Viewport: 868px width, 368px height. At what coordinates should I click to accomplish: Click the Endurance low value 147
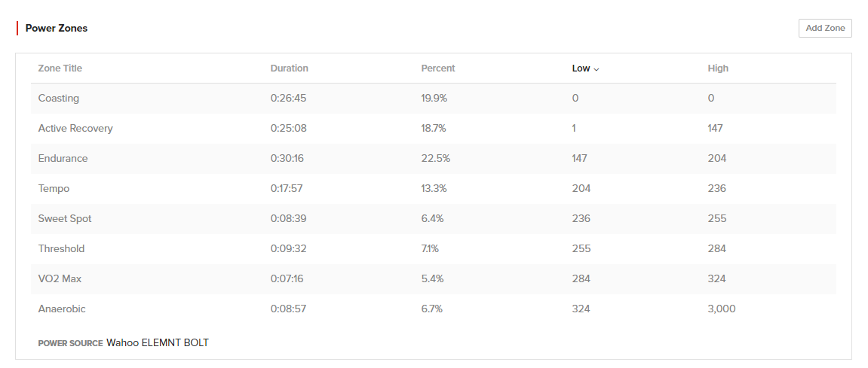pyautogui.click(x=580, y=159)
